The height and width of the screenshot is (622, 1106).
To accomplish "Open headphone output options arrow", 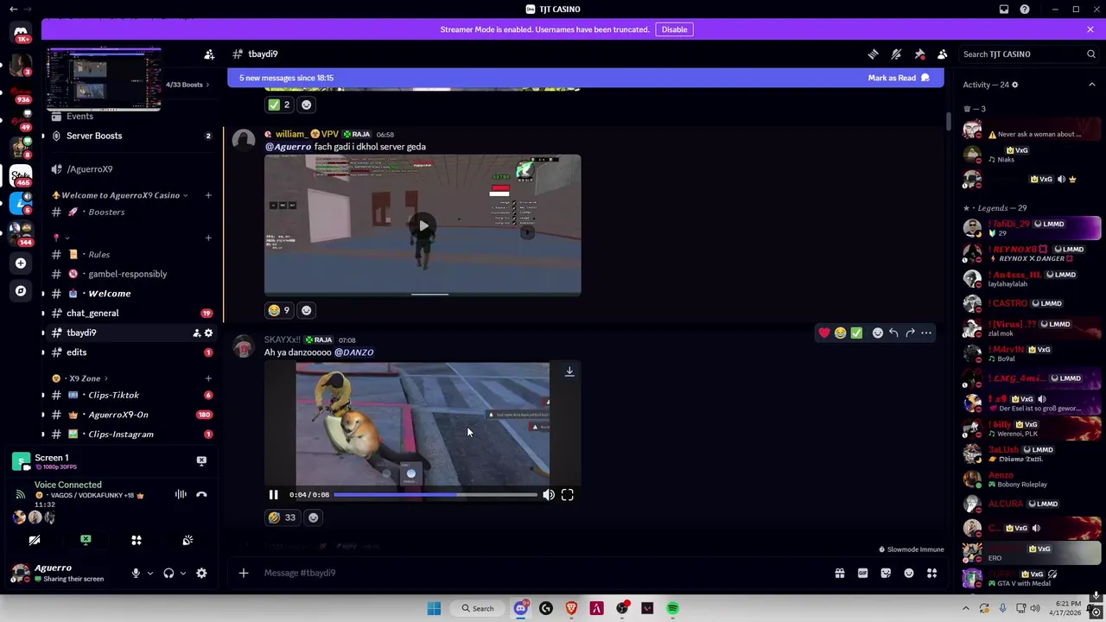I will 182,573.
